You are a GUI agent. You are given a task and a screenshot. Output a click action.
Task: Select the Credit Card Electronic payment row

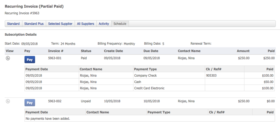[x=149, y=88]
